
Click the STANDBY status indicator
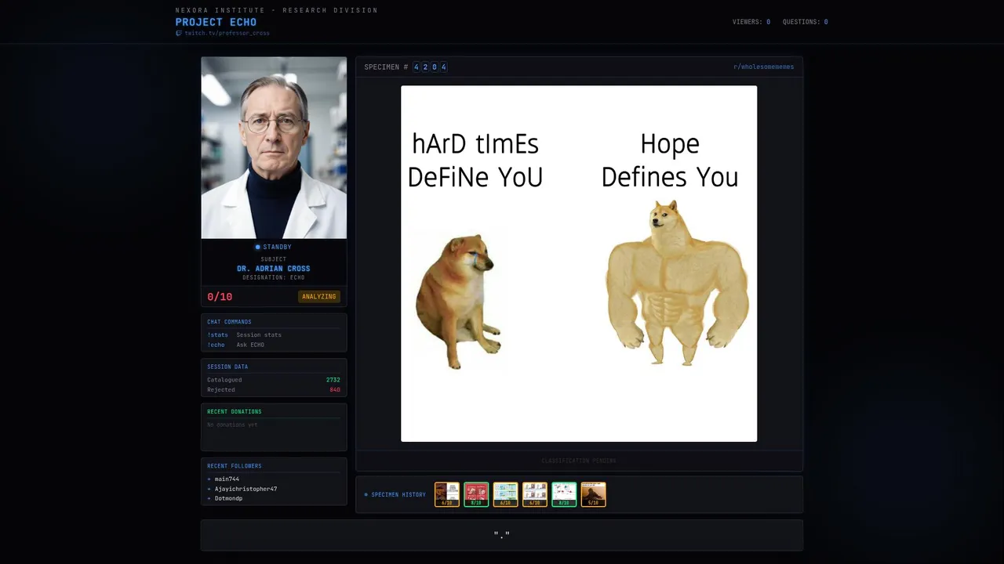point(274,247)
